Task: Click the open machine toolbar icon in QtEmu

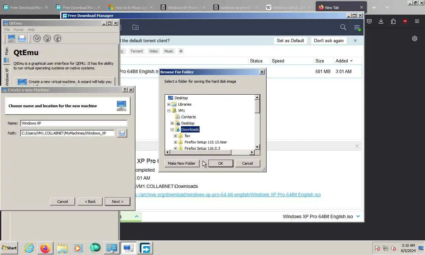Action: point(22,39)
